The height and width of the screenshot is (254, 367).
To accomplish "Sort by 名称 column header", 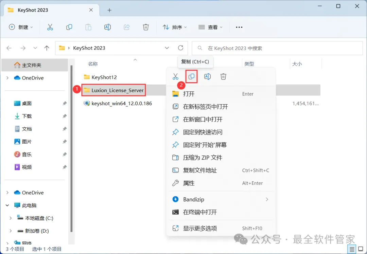I will pyautogui.click(x=93, y=64).
